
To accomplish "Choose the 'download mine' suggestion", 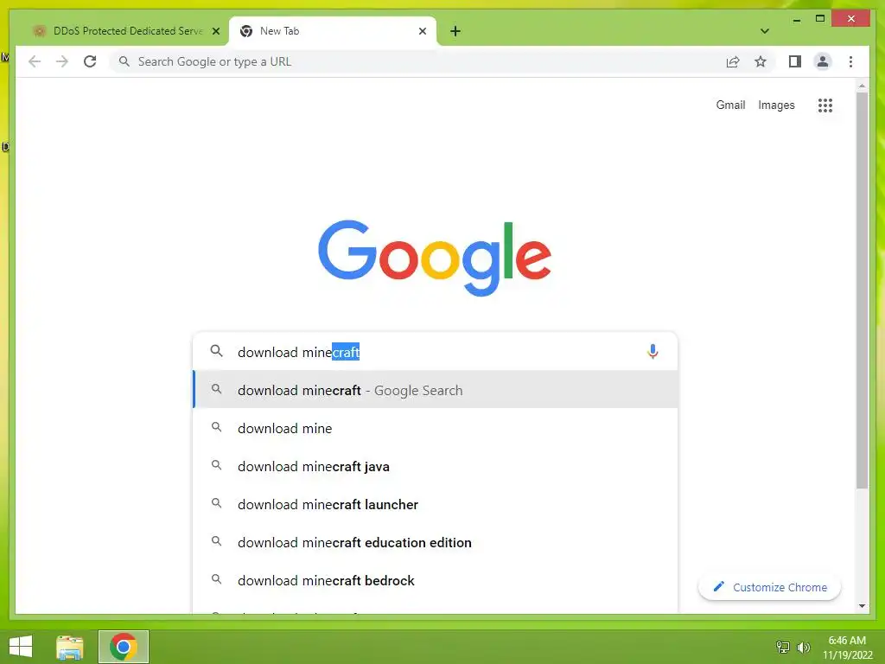I will point(436,428).
